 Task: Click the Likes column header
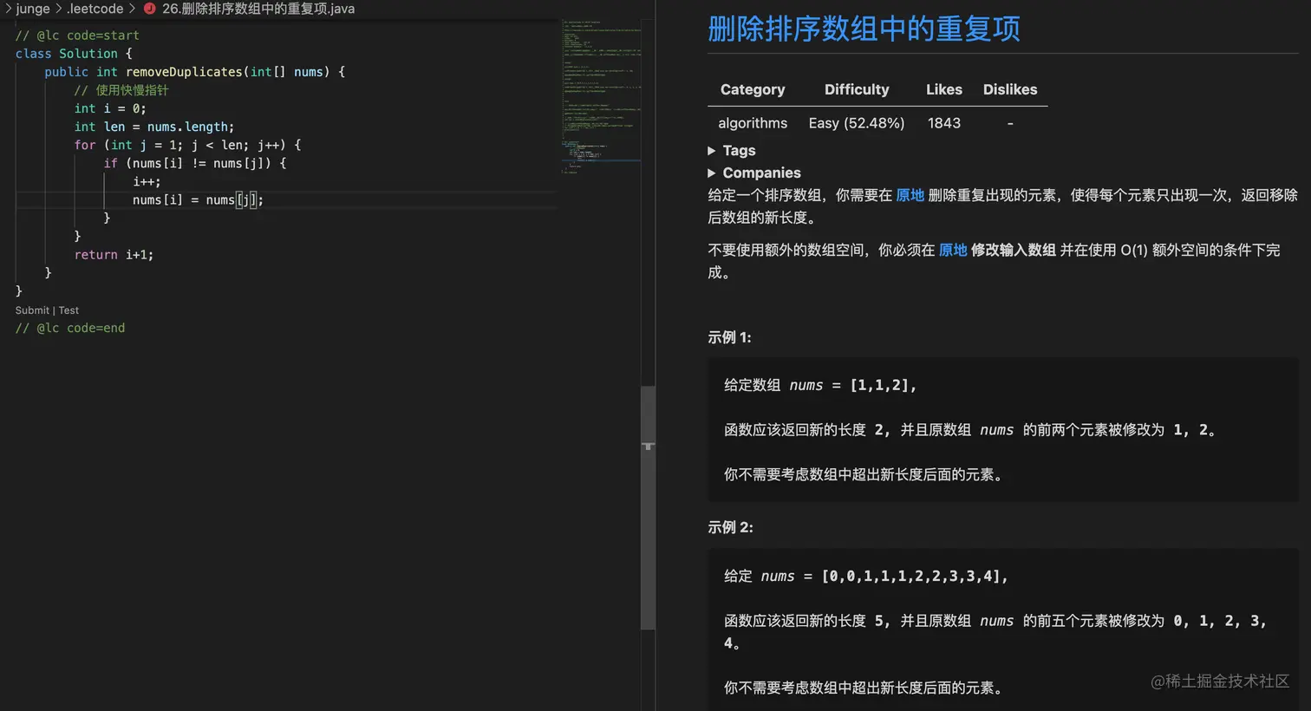click(x=944, y=89)
